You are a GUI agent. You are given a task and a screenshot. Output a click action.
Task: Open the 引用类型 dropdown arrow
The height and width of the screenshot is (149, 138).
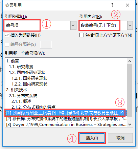click(73, 25)
